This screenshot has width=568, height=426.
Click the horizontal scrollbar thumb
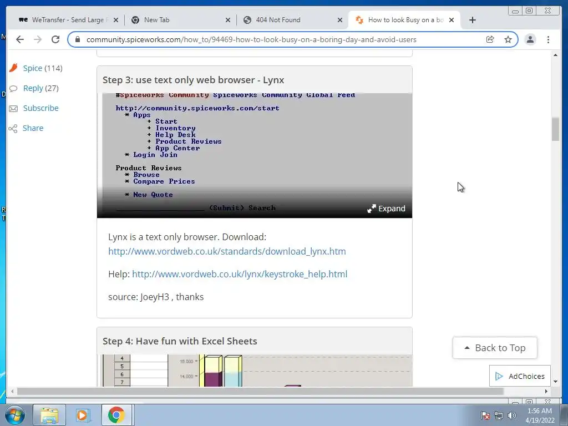tap(260, 391)
